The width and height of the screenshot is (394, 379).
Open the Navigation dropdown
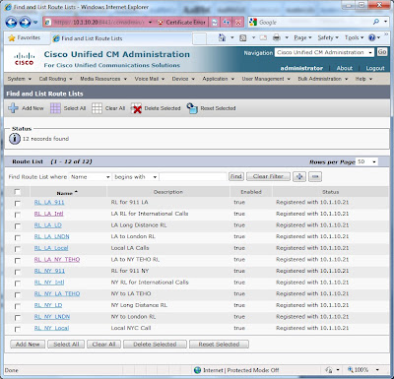coord(324,52)
